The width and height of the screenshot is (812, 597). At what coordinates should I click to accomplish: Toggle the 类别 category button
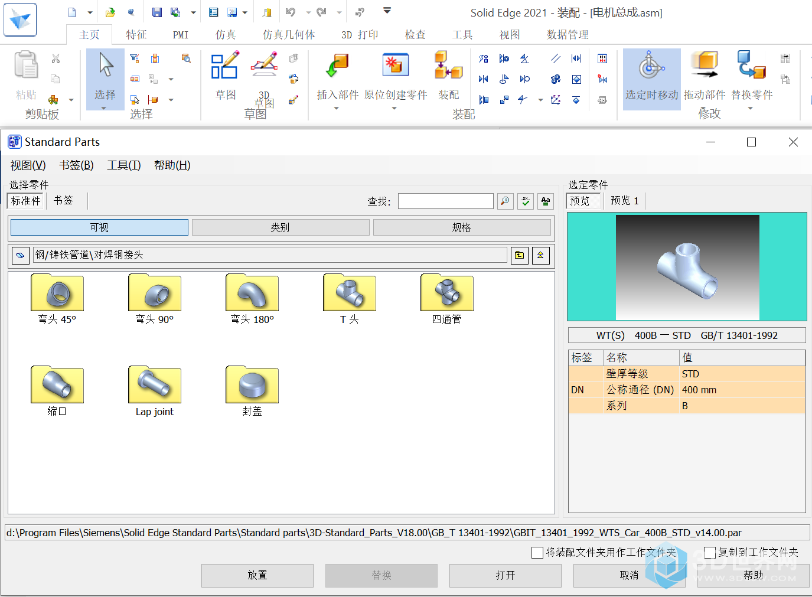[x=281, y=227]
